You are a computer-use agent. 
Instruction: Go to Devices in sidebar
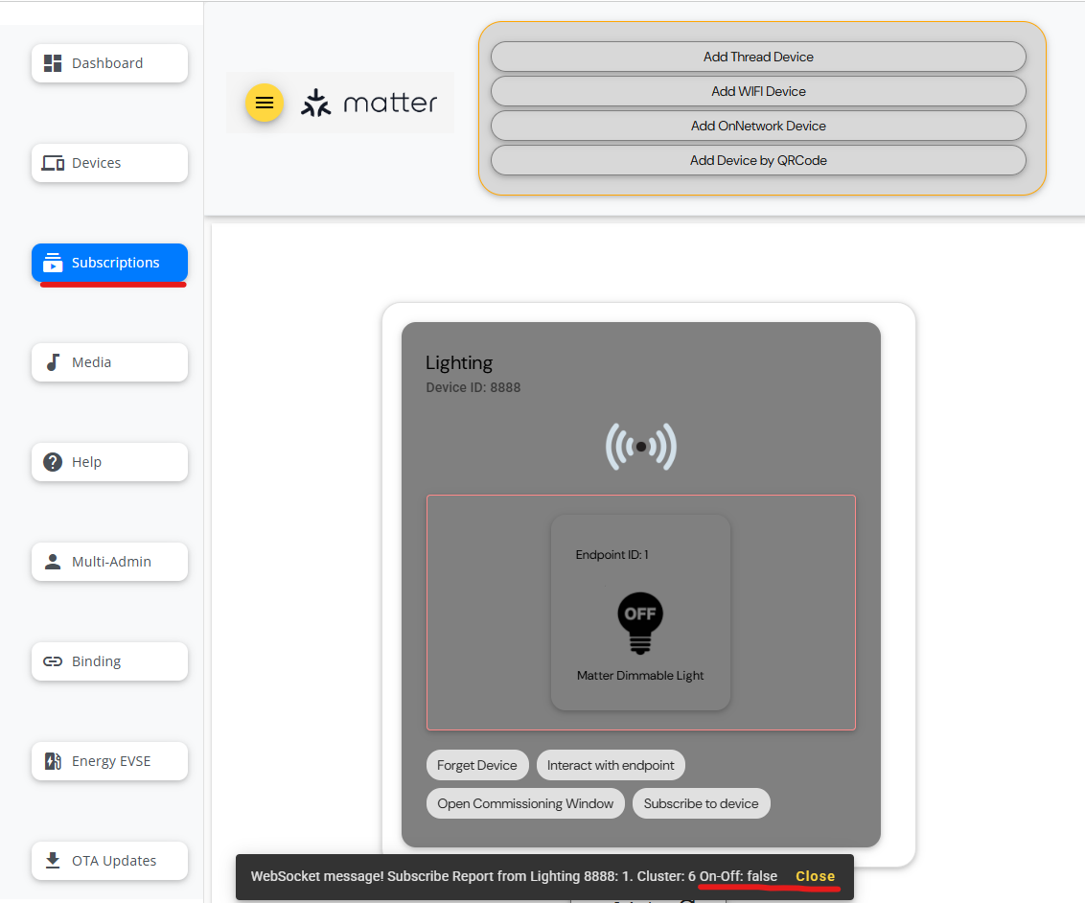pyautogui.click(x=109, y=163)
